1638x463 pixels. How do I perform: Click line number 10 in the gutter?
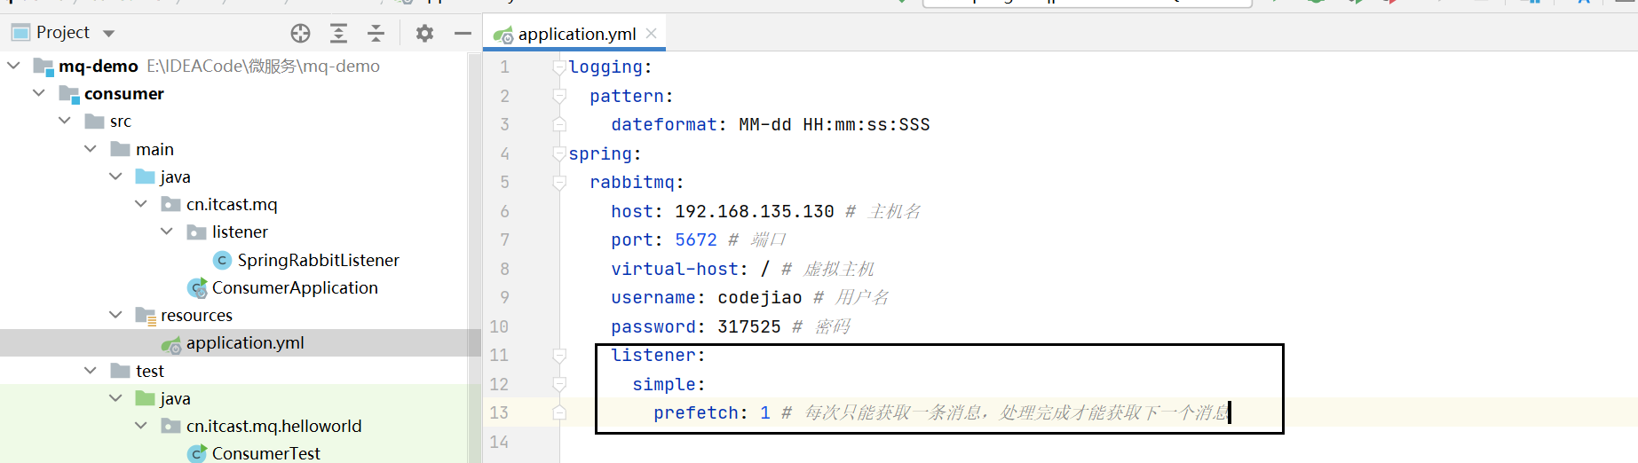499,326
